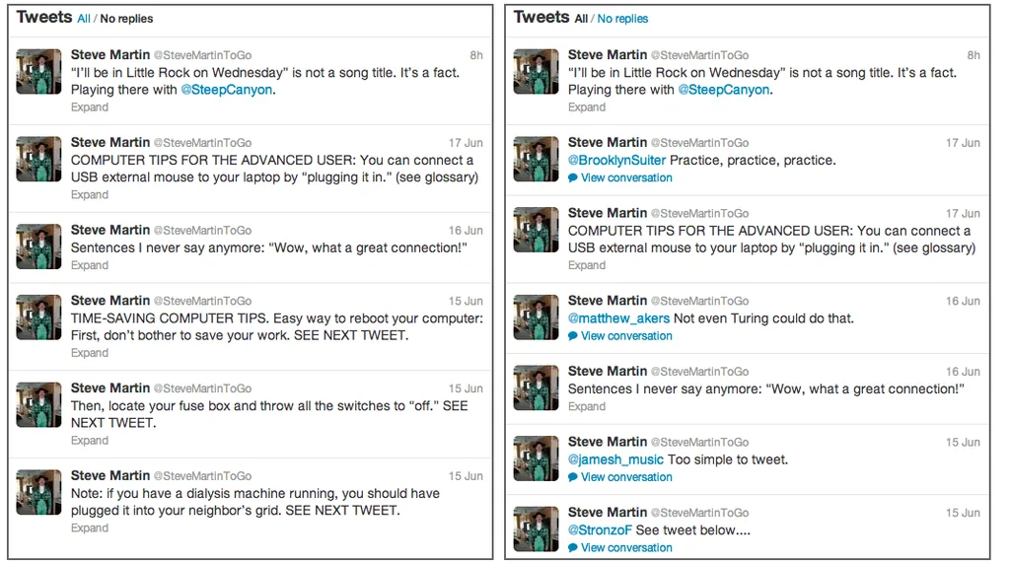Click conversation bubble icon under the @matthew_akers reply
This screenshot has height=562, width=1010.
[573, 336]
